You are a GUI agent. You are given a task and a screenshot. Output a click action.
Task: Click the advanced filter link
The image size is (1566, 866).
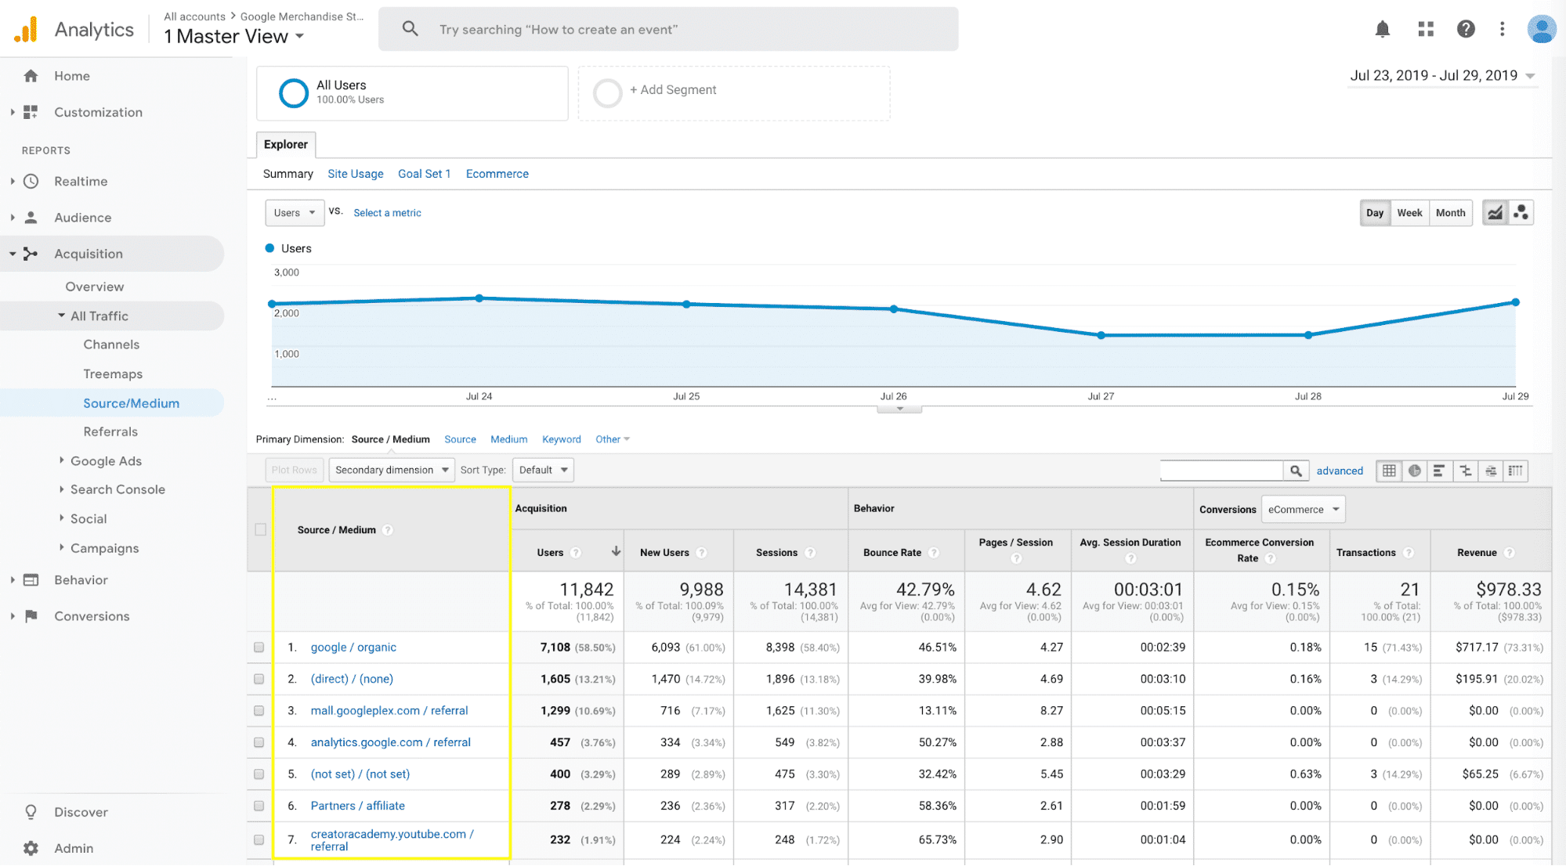pos(1340,471)
